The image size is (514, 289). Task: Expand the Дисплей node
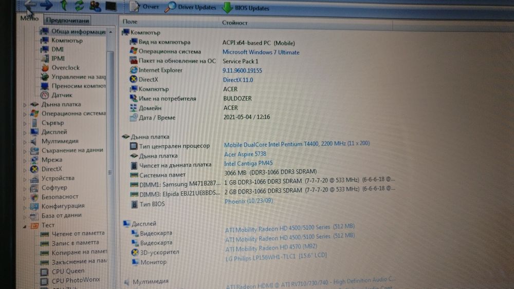pos(25,133)
